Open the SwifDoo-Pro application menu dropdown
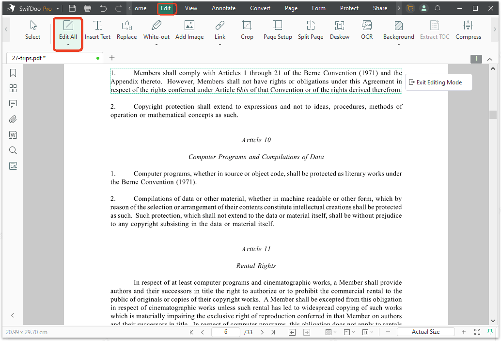The height and width of the screenshot is (341, 501). 58,9
